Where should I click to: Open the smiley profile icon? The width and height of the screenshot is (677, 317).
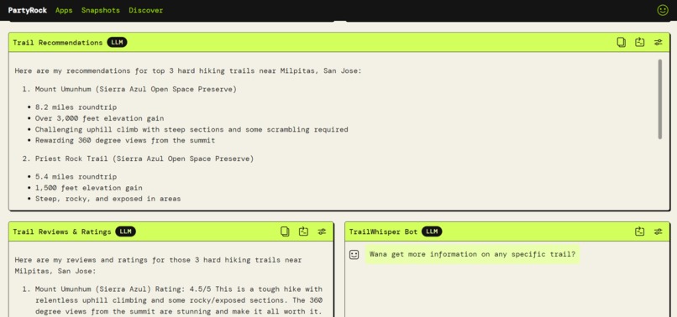[663, 10]
